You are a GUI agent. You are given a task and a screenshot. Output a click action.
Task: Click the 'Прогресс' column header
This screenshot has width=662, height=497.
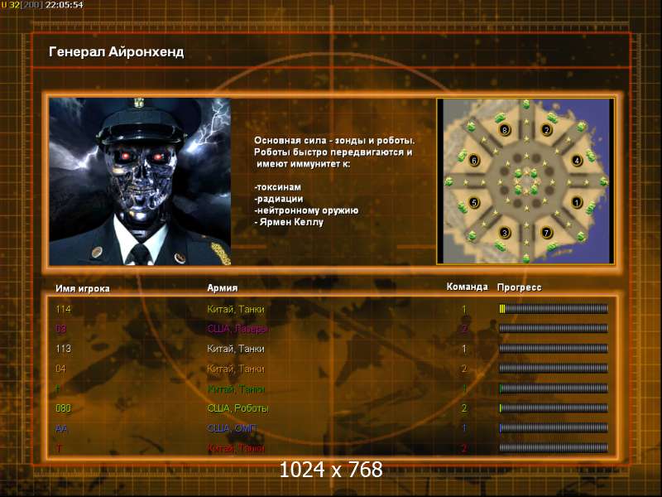coord(519,287)
